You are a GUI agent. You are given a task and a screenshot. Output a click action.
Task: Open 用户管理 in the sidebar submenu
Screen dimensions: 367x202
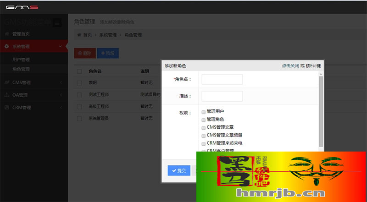tap(21, 60)
